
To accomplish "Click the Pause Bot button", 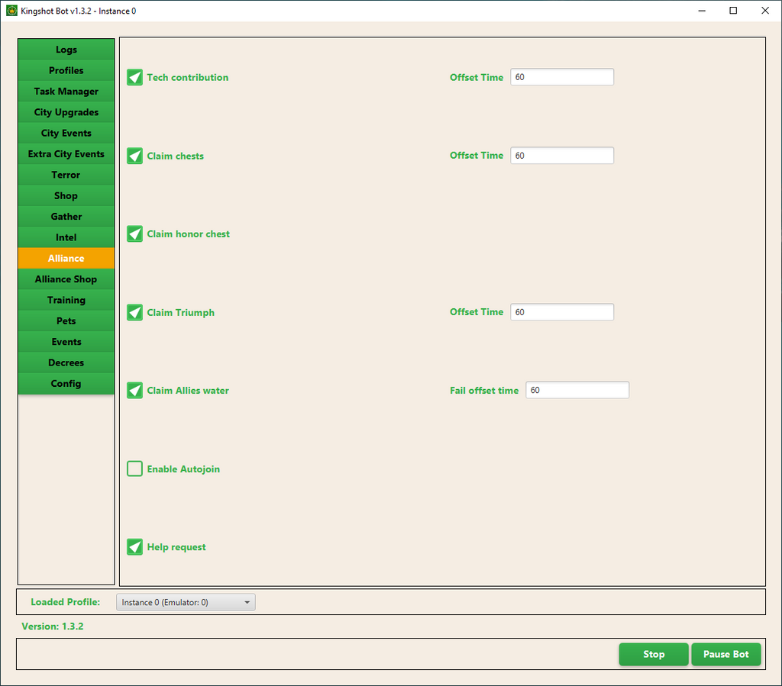I will tap(725, 654).
